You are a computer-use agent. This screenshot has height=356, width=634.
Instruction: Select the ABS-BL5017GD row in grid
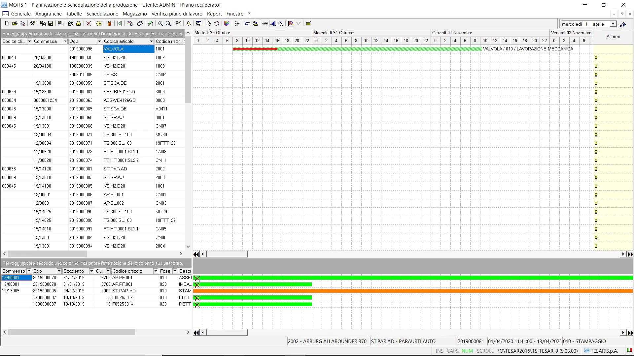(x=119, y=92)
